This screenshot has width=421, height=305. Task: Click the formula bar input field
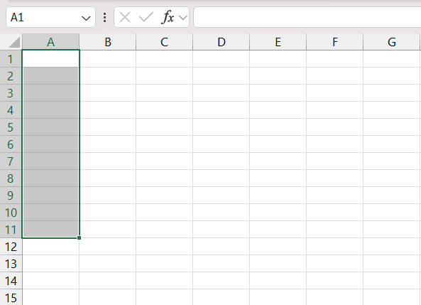(x=307, y=18)
